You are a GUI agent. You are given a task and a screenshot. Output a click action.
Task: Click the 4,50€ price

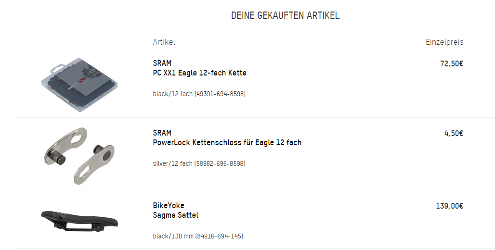pyautogui.click(x=454, y=133)
